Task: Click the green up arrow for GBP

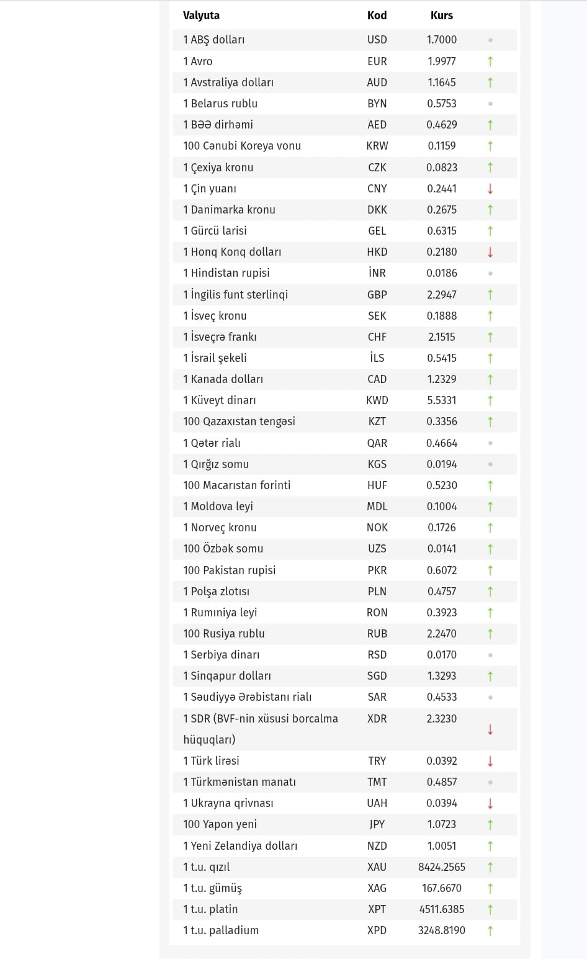Action: (490, 295)
